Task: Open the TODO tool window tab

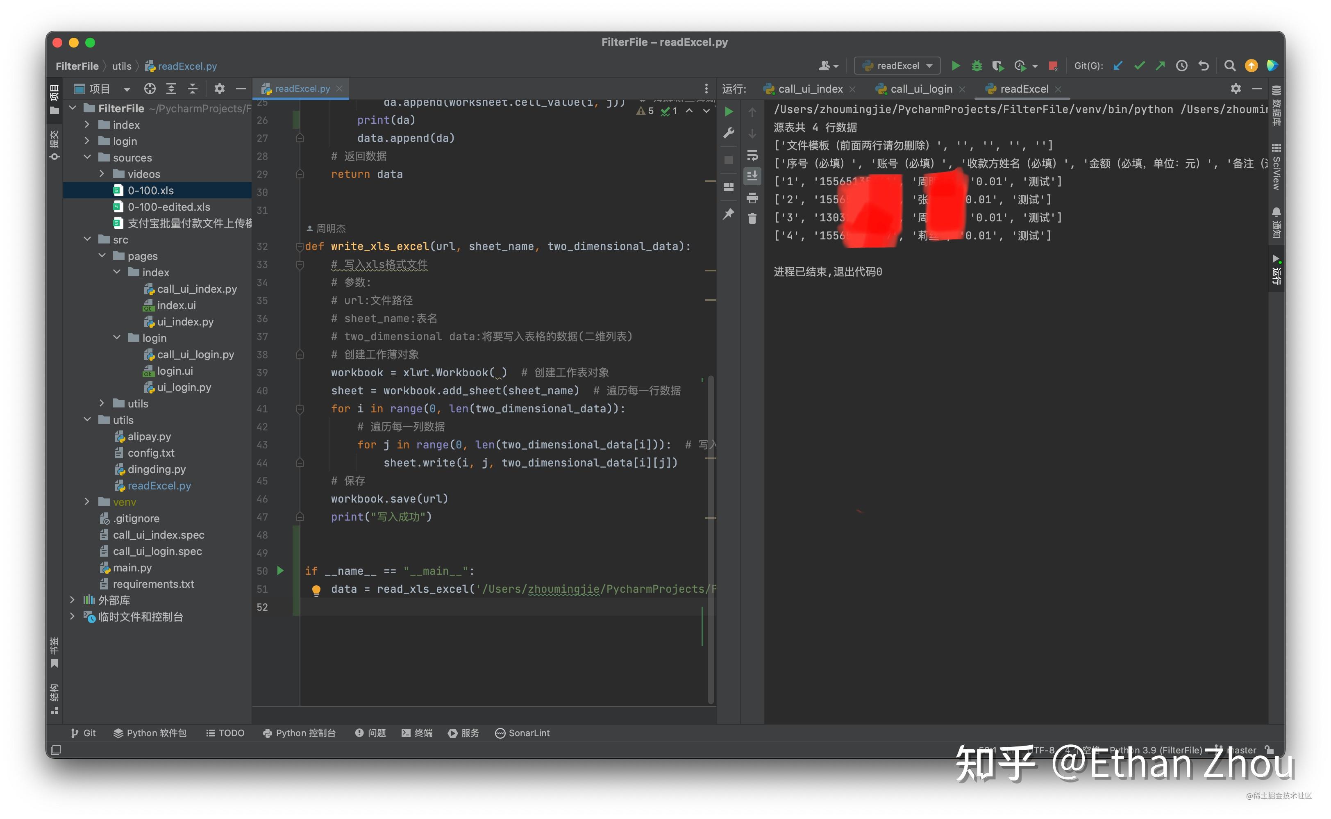Action: pos(225,733)
